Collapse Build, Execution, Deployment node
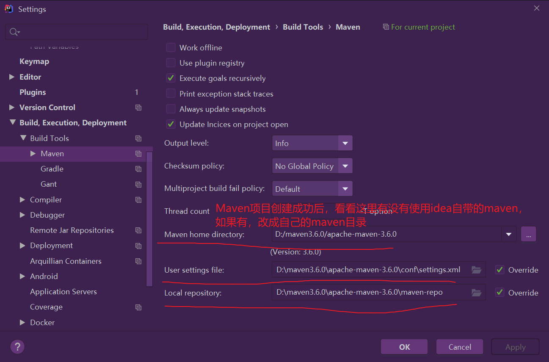 [12, 123]
